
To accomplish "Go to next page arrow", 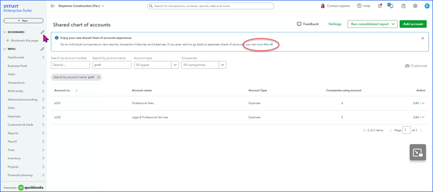I will click(x=421, y=131).
